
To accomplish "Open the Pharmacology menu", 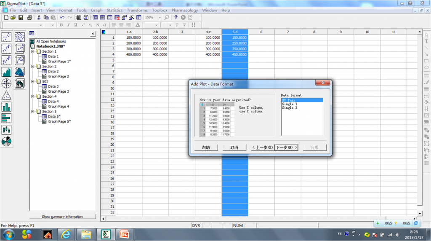I will coord(185,10).
